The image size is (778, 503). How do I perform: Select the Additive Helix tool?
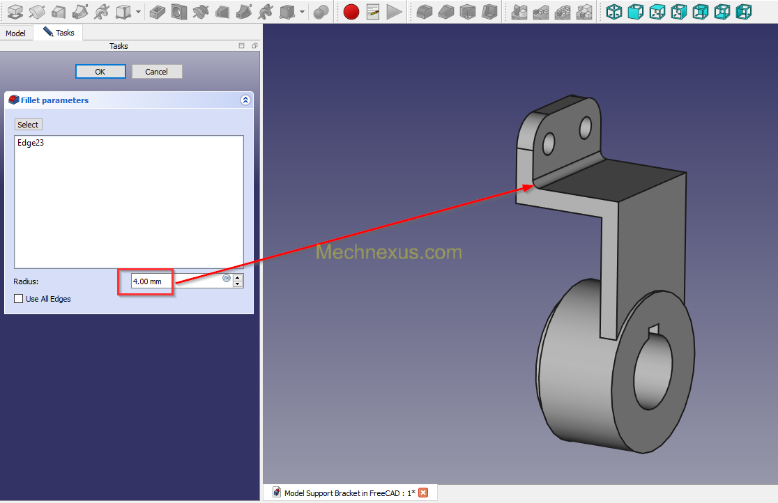point(102,11)
